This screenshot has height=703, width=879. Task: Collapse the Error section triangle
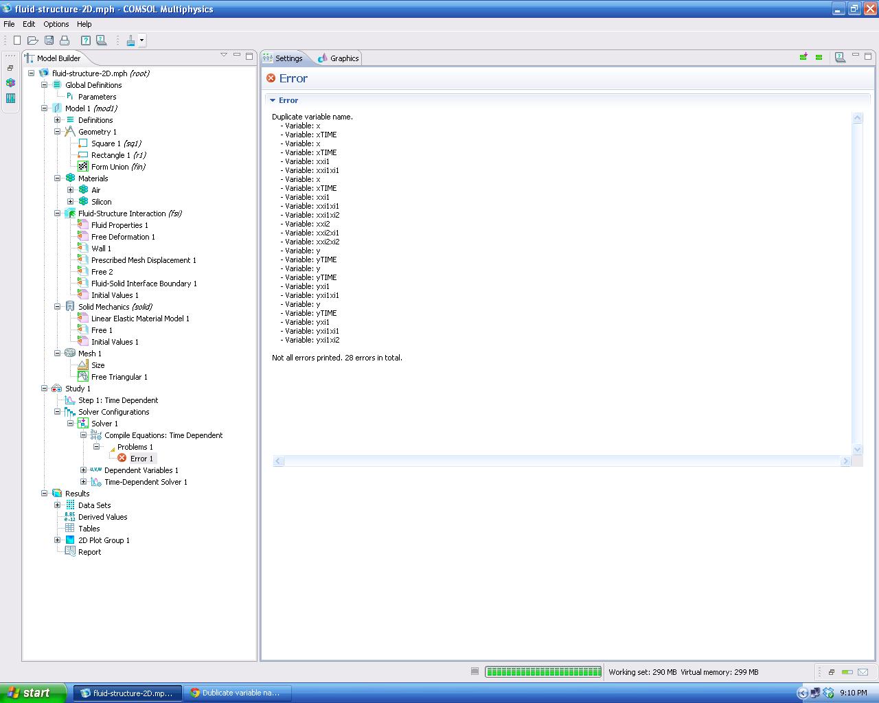click(x=273, y=100)
